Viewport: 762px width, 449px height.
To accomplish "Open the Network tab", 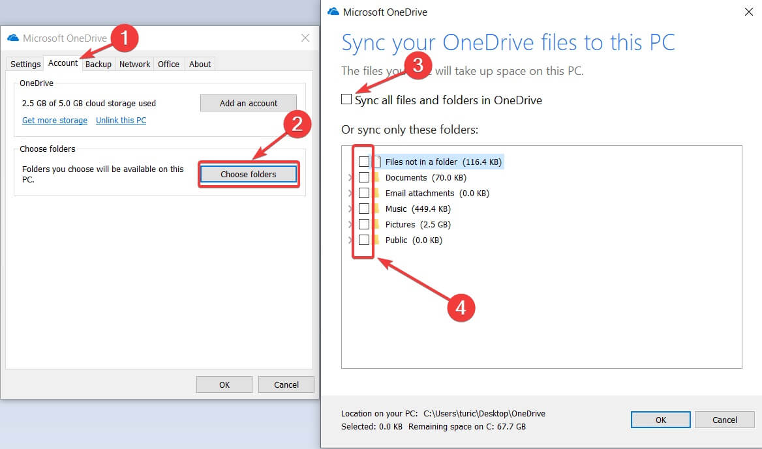I will pos(134,64).
